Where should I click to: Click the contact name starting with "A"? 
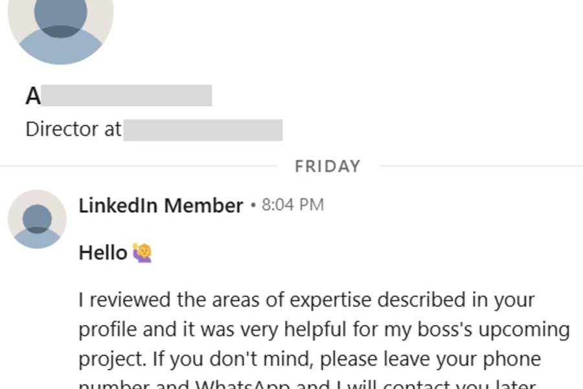click(33, 96)
